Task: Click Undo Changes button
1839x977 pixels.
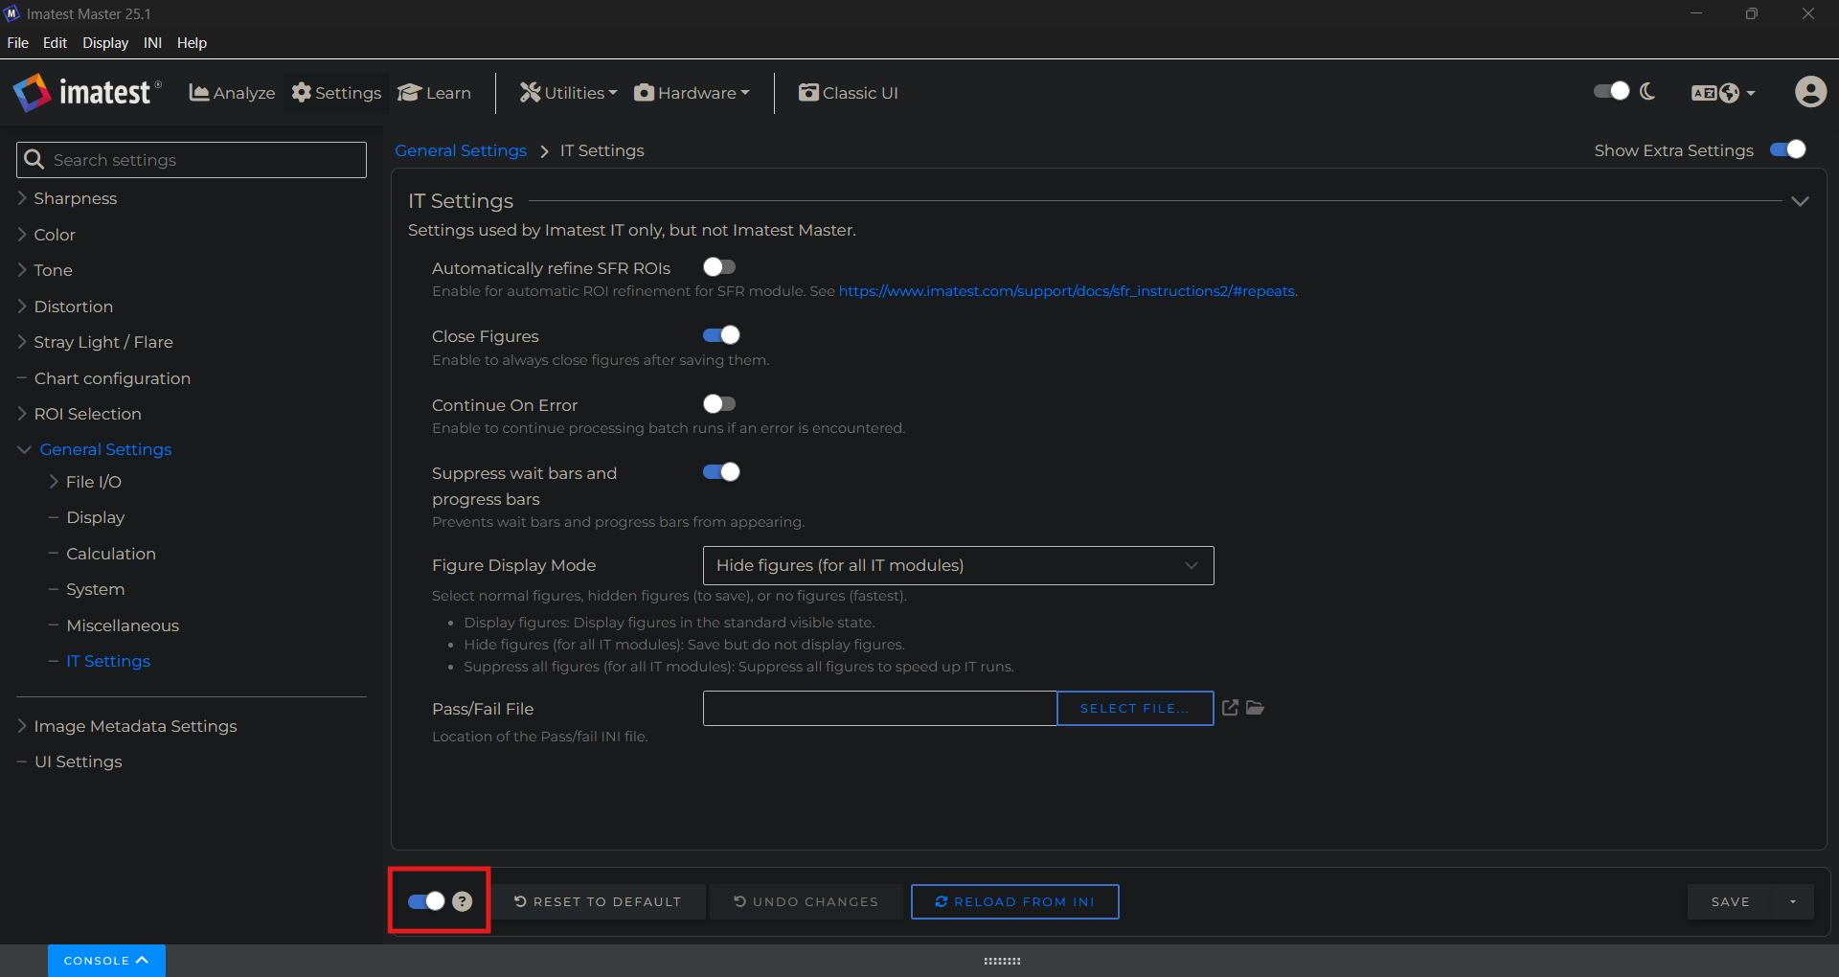Action: (x=806, y=902)
